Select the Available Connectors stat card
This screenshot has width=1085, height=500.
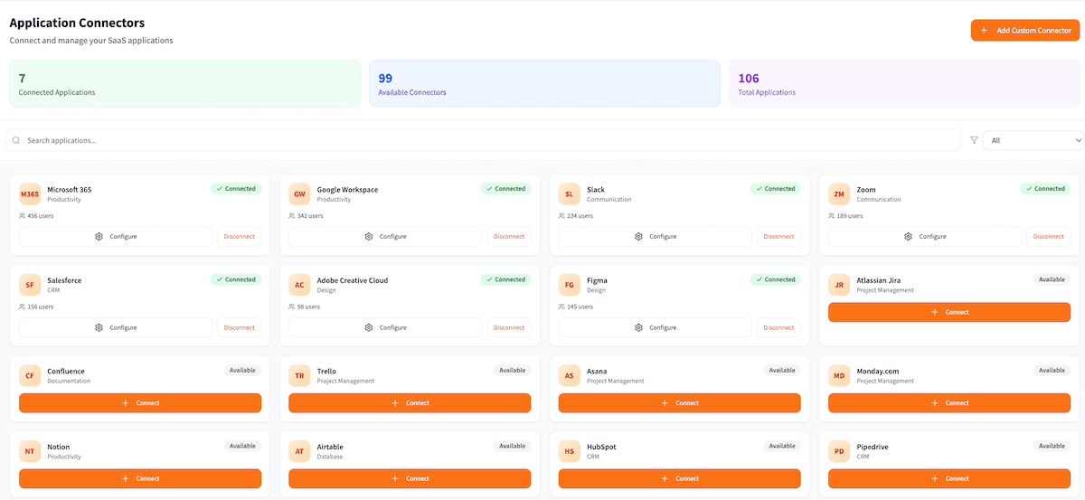tap(544, 84)
